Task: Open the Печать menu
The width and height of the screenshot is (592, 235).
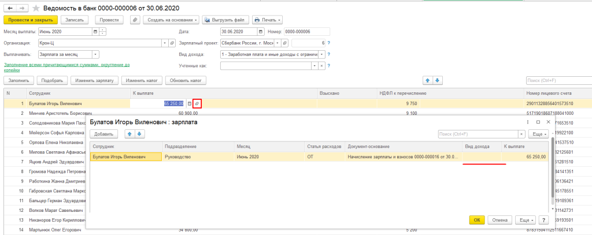Action: coord(267,20)
